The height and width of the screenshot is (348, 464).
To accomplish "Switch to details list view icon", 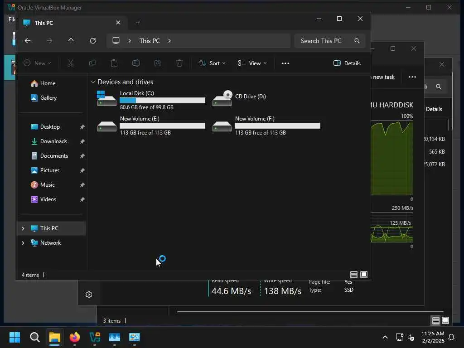I will click(x=353, y=275).
